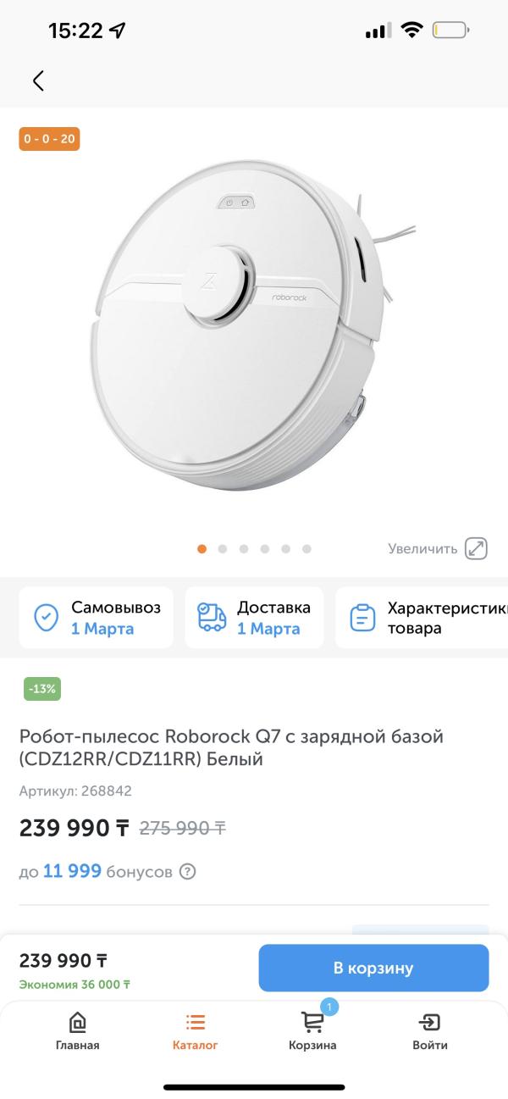Tap the back arrow icon
Viewport: 508px width, 1099px height.
pos(38,80)
